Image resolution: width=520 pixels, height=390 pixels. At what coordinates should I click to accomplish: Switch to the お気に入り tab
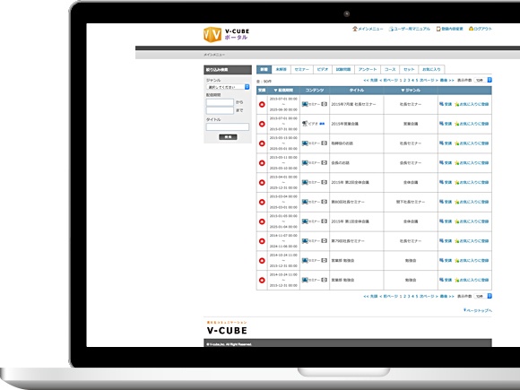click(x=431, y=70)
